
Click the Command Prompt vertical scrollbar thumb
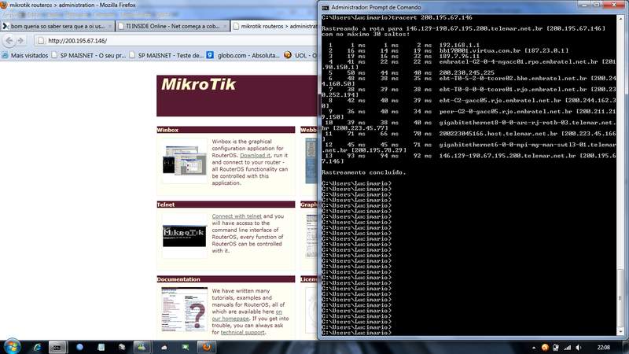[620, 299]
